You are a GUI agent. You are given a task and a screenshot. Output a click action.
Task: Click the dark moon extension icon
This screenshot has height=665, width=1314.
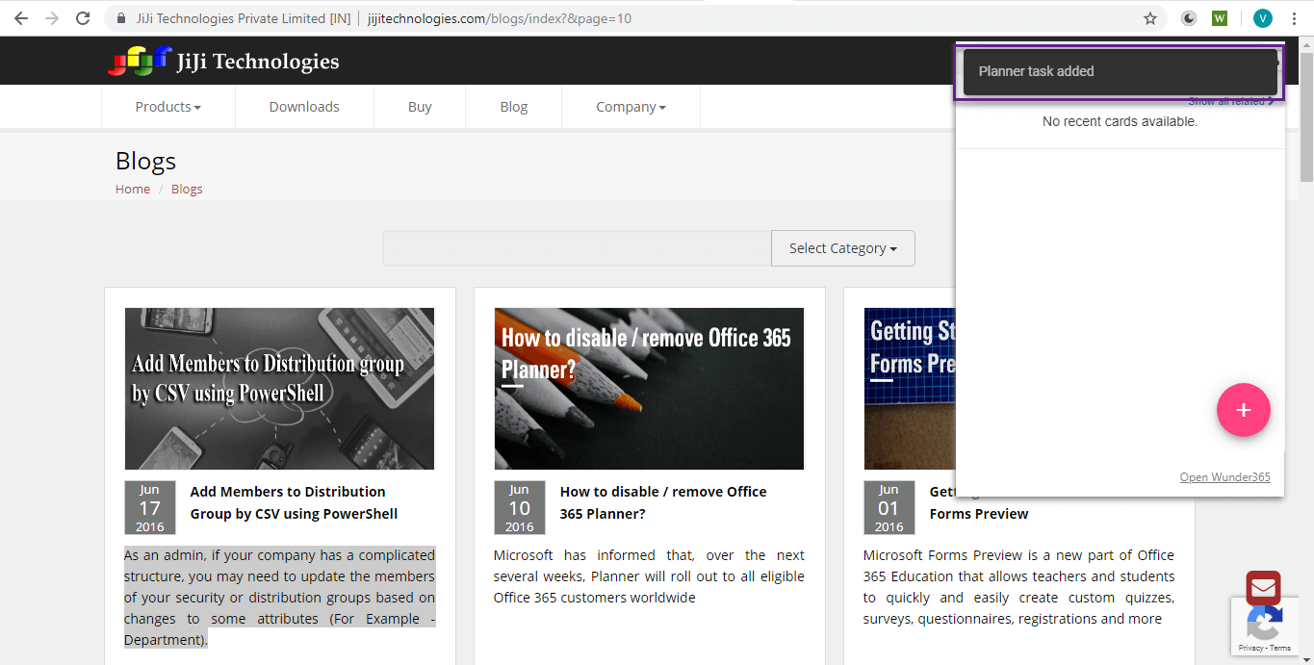[1189, 18]
